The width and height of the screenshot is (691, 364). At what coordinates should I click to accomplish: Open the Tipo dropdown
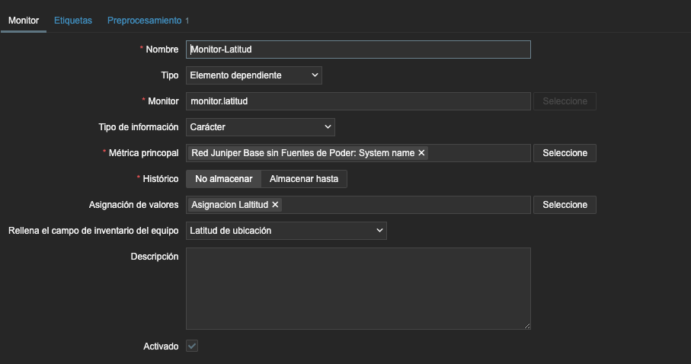click(254, 75)
